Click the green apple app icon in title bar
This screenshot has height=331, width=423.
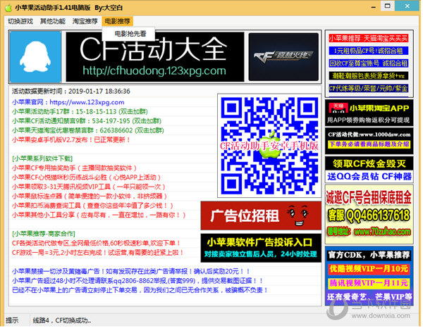(8, 8)
